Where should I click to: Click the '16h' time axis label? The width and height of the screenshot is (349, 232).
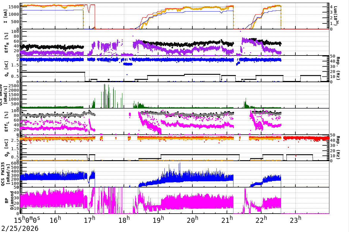pyautogui.click(x=55, y=220)
